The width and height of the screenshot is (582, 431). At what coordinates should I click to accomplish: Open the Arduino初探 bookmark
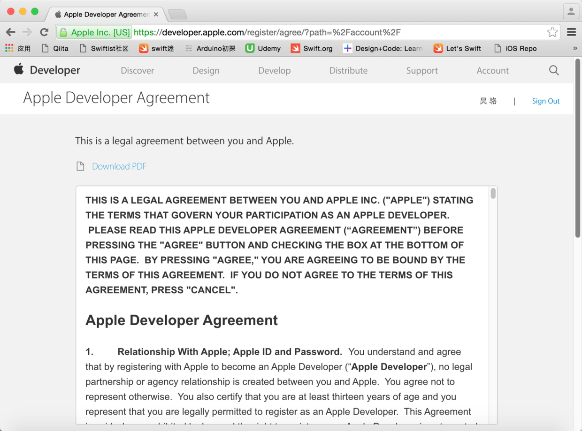click(x=210, y=48)
